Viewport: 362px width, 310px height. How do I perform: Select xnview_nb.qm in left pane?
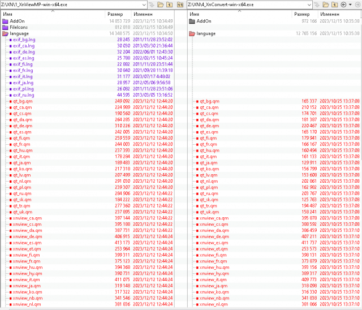pyautogui.click(x=28, y=298)
